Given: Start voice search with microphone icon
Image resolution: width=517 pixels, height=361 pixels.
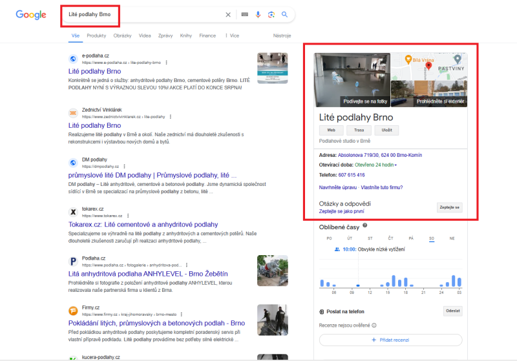Looking at the screenshot, I should tap(258, 14).
